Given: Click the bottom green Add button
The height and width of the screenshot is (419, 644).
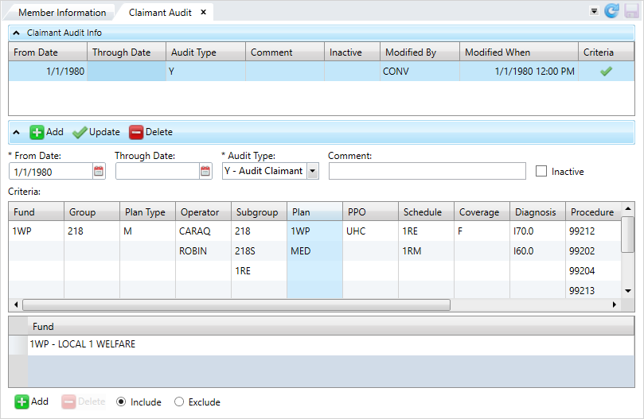Looking at the screenshot, I should click(32, 402).
